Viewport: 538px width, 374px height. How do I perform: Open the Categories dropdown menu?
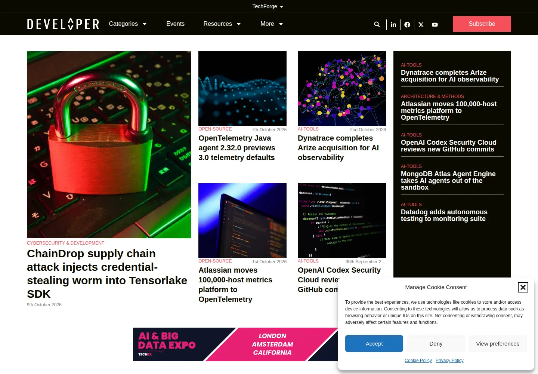pyautogui.click(x=128, y=24)
